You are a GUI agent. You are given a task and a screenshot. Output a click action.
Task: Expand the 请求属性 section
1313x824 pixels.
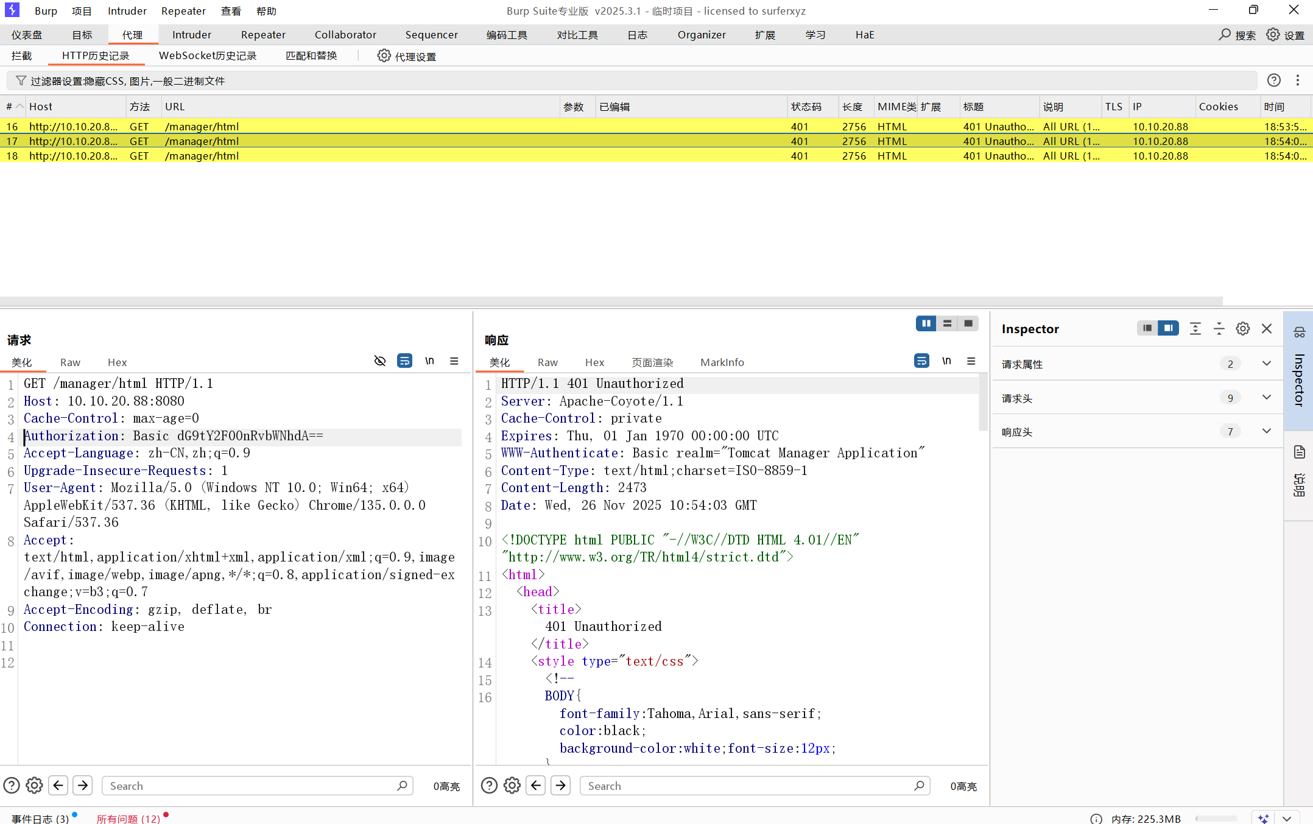(1267, 364)
